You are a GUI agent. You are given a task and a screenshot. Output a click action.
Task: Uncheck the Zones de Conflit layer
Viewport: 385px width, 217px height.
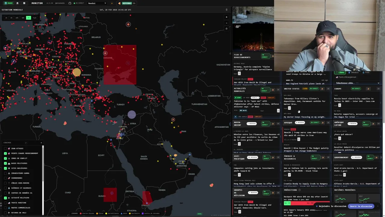pyautogui.click(x=5, y=158)
